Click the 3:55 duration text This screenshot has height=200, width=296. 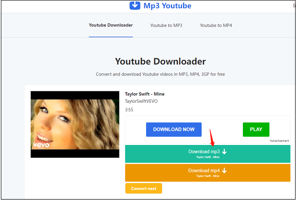pos(129,110)
